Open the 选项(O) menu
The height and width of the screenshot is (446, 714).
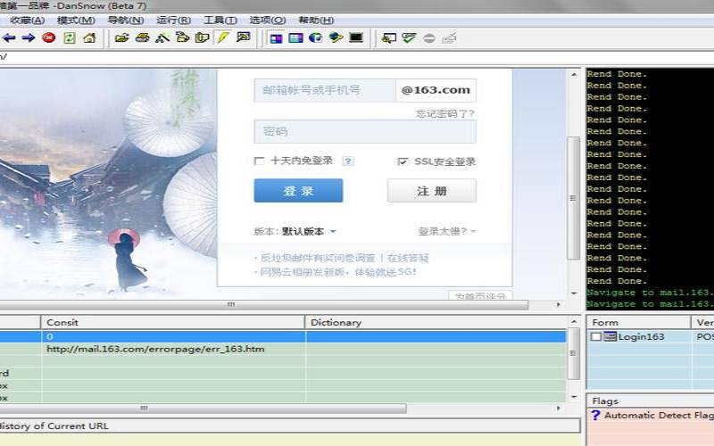(x=268, y=20)
